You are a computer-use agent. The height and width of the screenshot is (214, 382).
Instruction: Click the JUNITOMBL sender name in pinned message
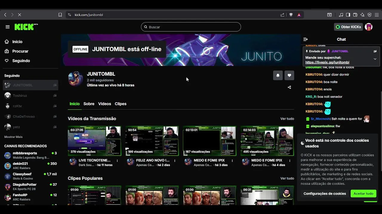(x=340, y=51)
